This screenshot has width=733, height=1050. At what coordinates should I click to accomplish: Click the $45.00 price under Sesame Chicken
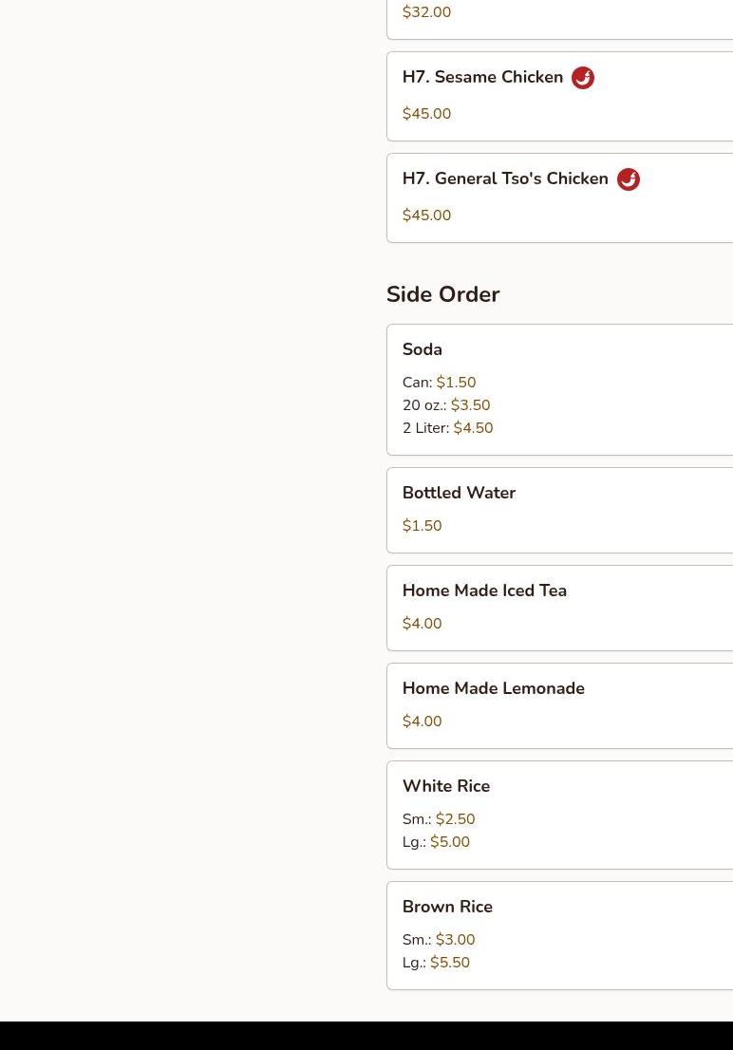click(x=426, y=114)
